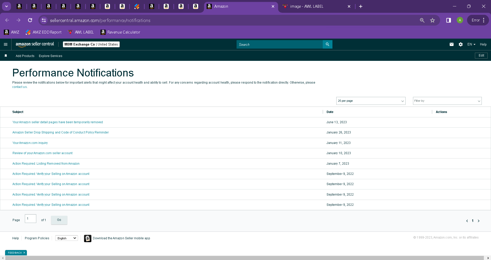
Task: Reload the Seller Central page
Action: (30, 20)
